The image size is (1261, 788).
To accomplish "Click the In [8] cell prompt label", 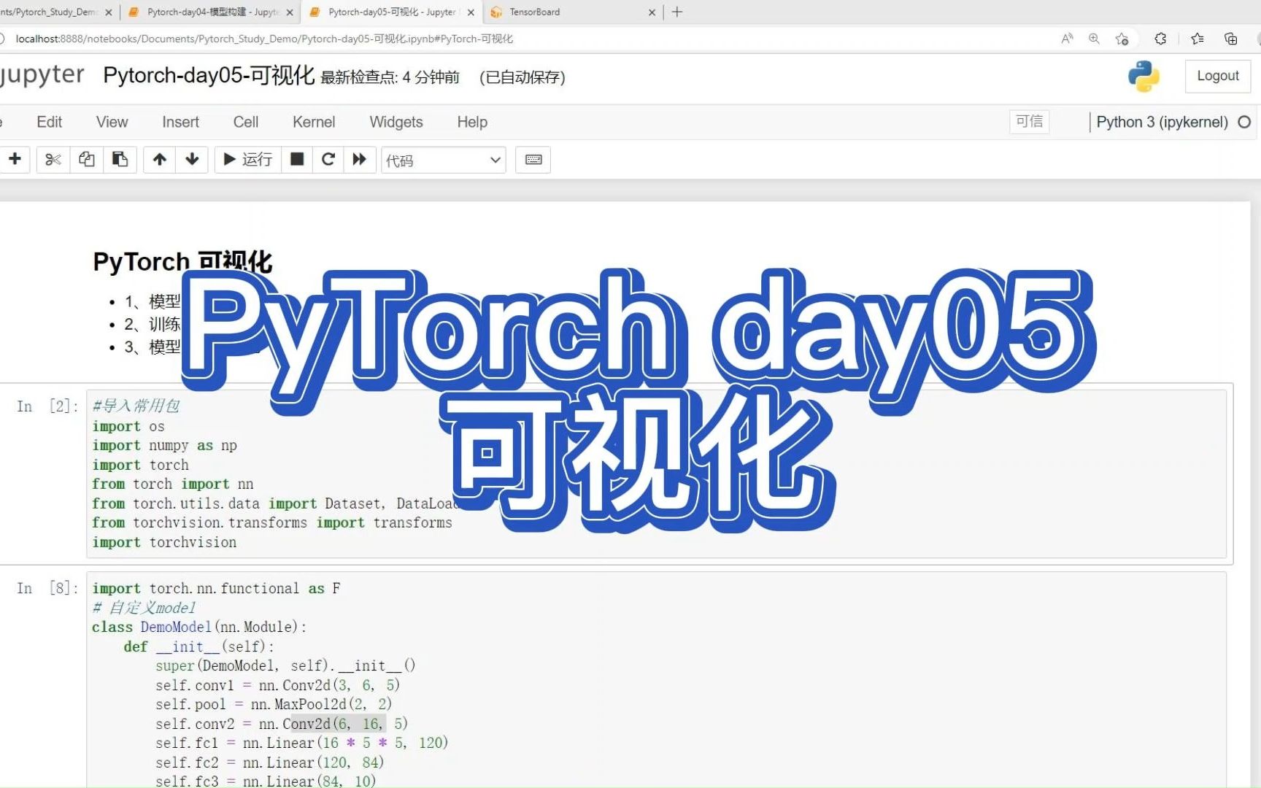I will click(47, 588).
